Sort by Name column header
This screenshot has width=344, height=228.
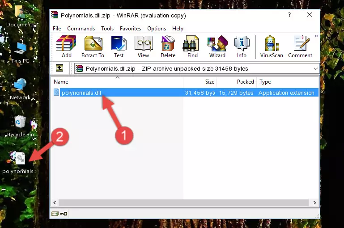click(x=117, y=82)
